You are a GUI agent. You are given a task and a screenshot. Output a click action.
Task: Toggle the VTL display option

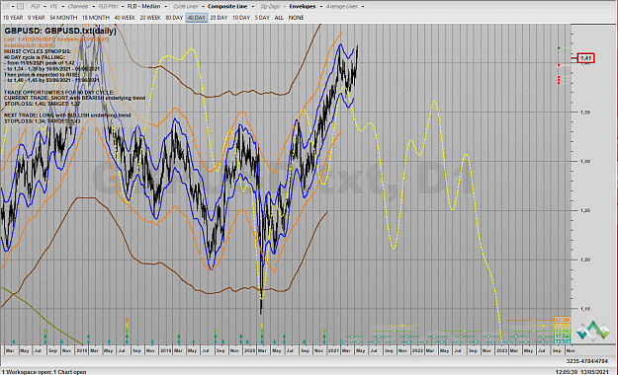[53, 6]
